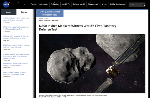The image size is (150, 98).
Task: Open the NASA Audiences menu
Action: coord(118,4)
